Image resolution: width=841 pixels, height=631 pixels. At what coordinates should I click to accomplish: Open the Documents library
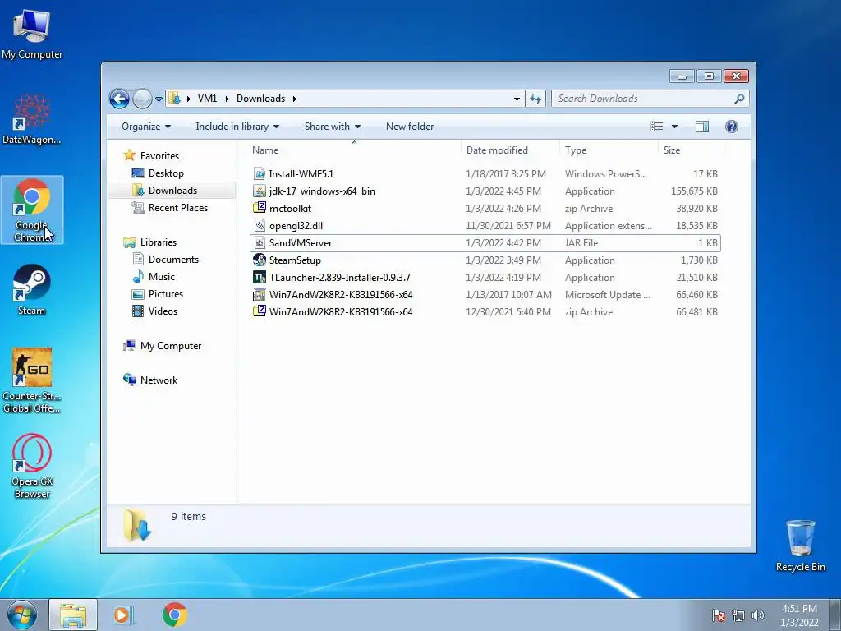[x=173, y=260]
